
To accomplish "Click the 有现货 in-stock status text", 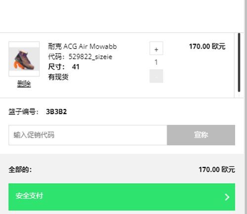I will (58, 77).
